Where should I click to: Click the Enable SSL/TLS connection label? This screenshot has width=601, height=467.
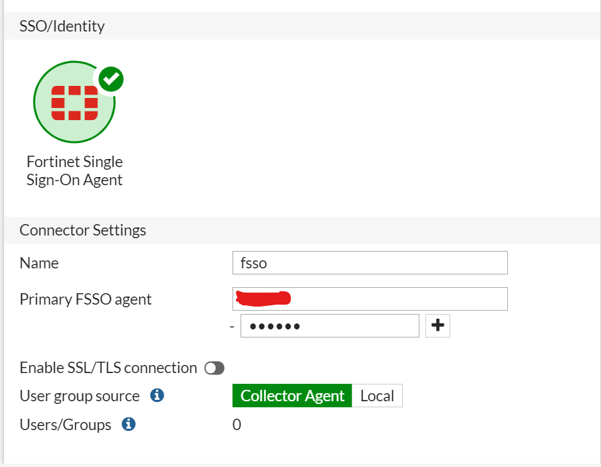click(x=108, y=368)
